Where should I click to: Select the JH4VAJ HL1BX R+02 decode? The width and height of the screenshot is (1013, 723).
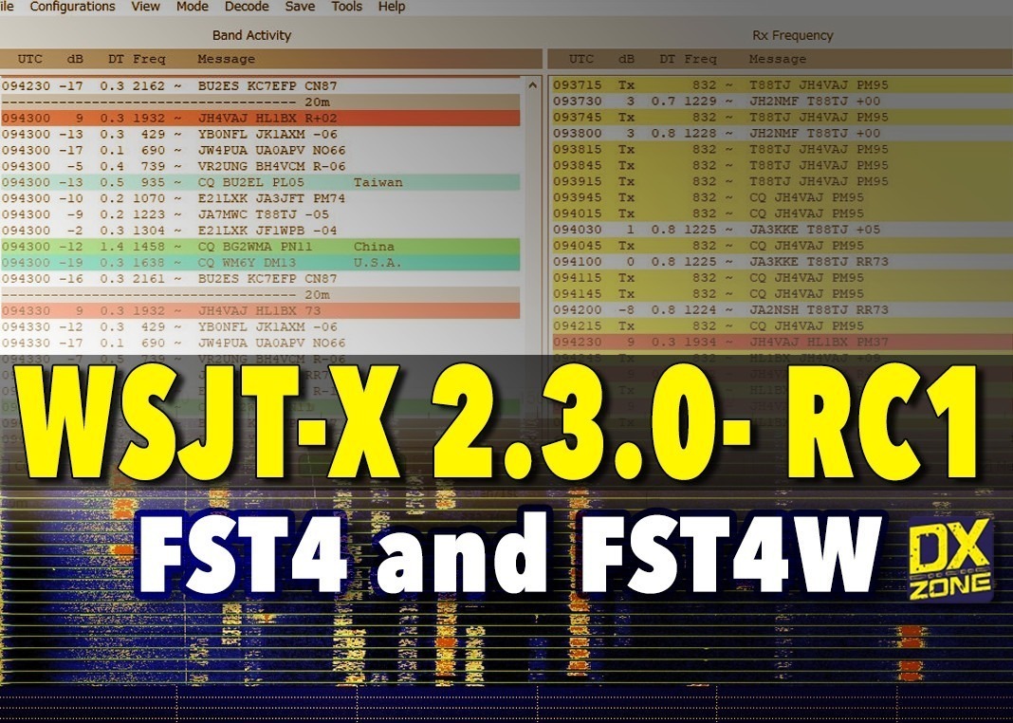click(260, 119)
